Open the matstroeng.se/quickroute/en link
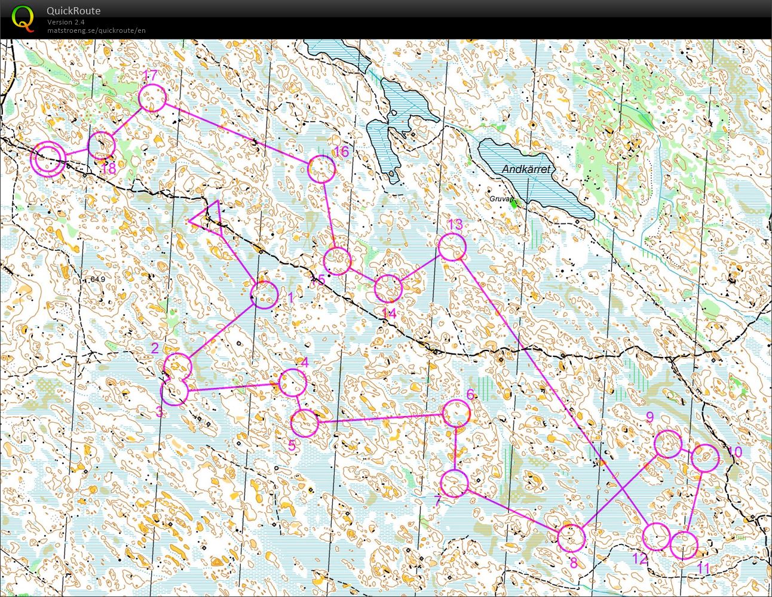This screenshot has width=772, height=597. (x=96, y=30)
